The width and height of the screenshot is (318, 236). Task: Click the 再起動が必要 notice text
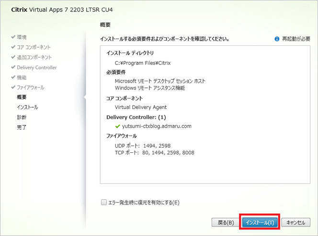coord(296,39)
